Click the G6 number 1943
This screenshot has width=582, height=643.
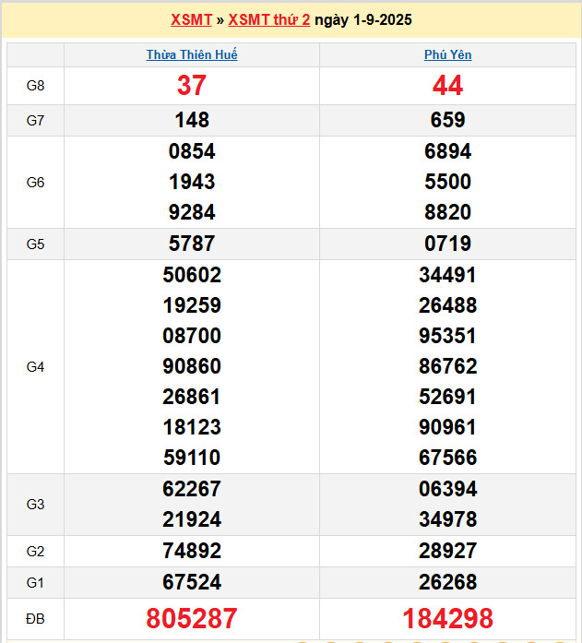(x=192, y=182)
